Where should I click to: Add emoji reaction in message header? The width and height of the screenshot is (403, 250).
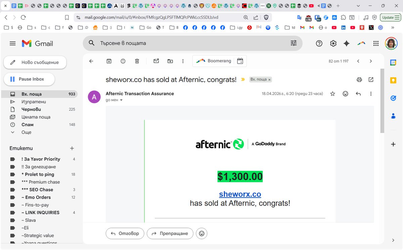(x=345, y=94)
